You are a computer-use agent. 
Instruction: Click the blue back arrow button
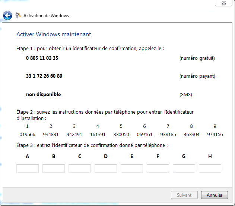[x=7, y=15]
